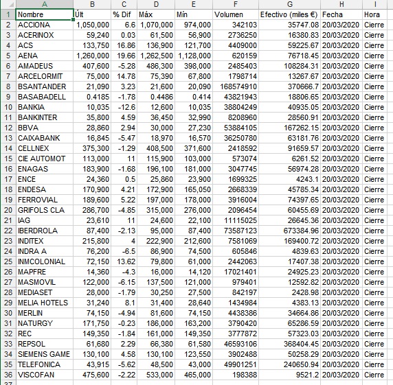This screenshot has height=385, width=393.
Task: Select row 36 header
Action: (8, 375)
